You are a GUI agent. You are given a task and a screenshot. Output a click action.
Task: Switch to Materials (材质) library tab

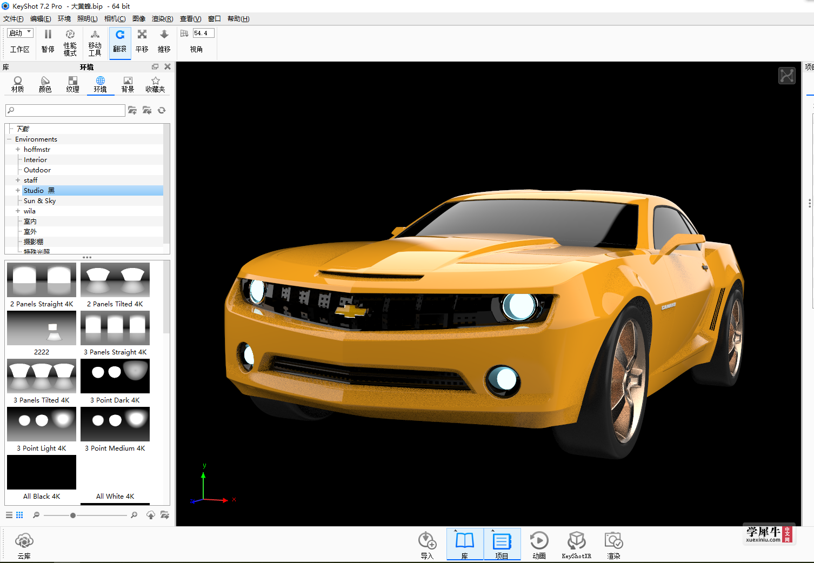[18, 84]
